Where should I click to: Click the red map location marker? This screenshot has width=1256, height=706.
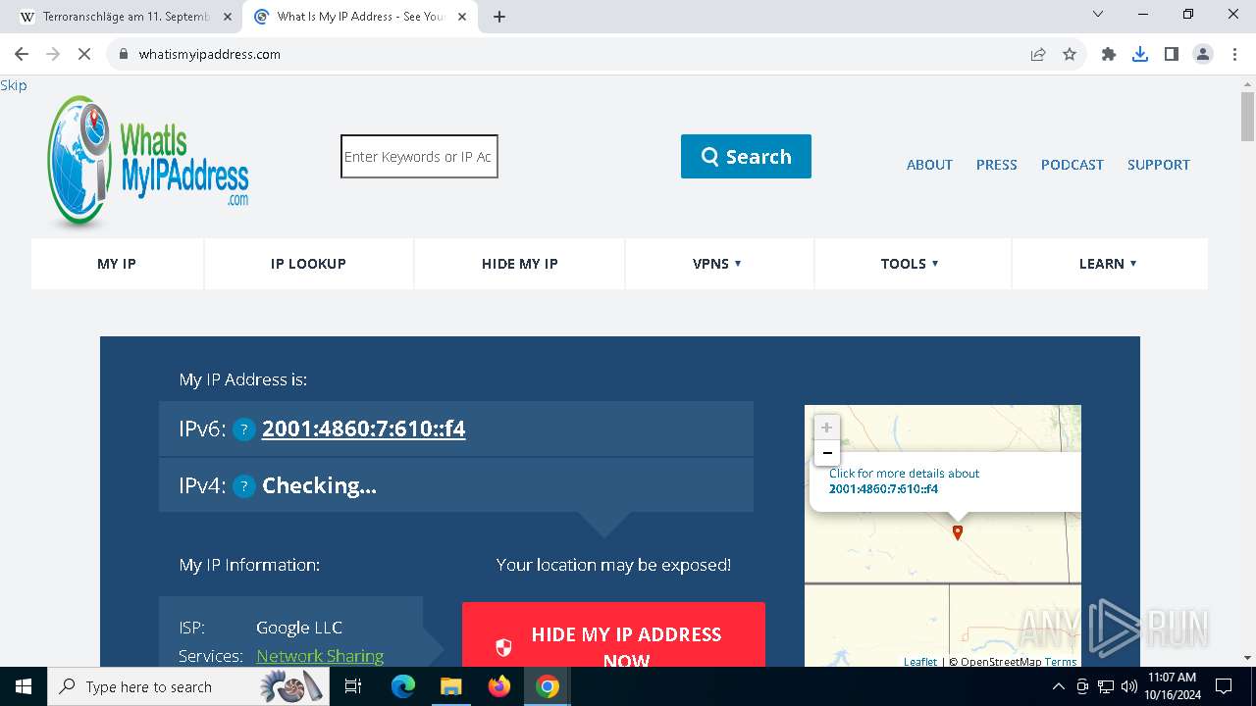coord(958,532)
